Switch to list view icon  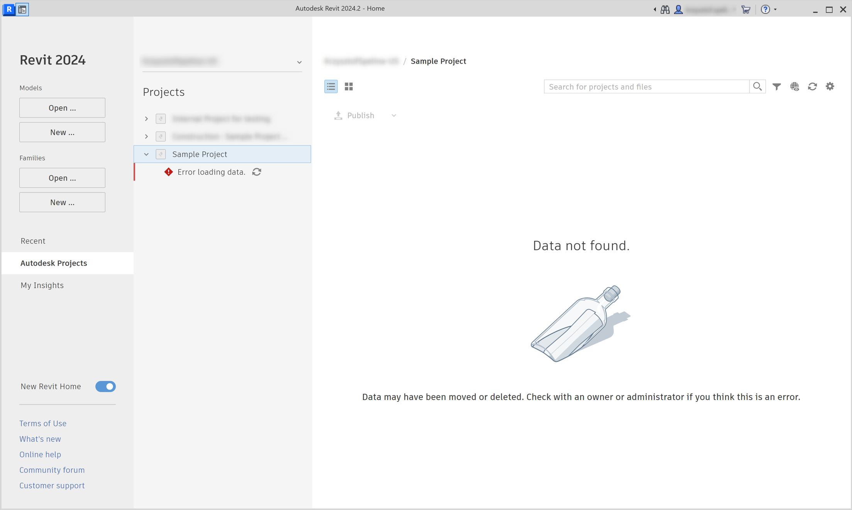coord(331,86)
